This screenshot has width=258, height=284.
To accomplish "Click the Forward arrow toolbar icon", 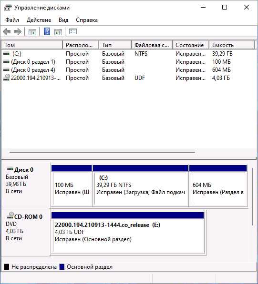I will pyautogui.click(x=18, y=32).
